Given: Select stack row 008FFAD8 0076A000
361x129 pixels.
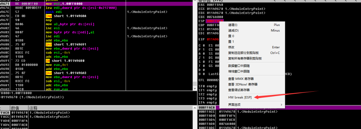Looking at the screenshot, I should 279,124.
